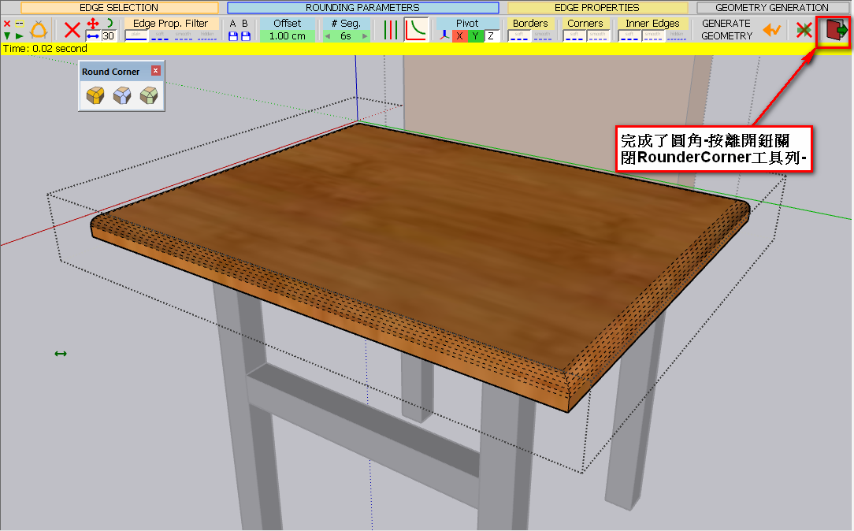Toggle the smooth edge filter under Edge Prop. Filter

tap(183, 36)
